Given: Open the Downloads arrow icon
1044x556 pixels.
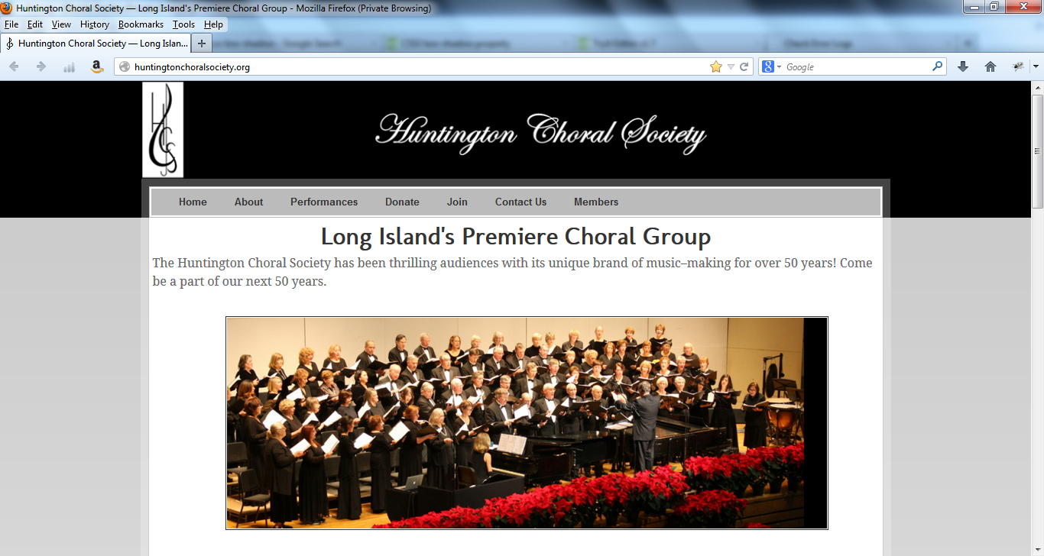Looking at the screenshot, I should pyautogui.click(x=963, y=66).
